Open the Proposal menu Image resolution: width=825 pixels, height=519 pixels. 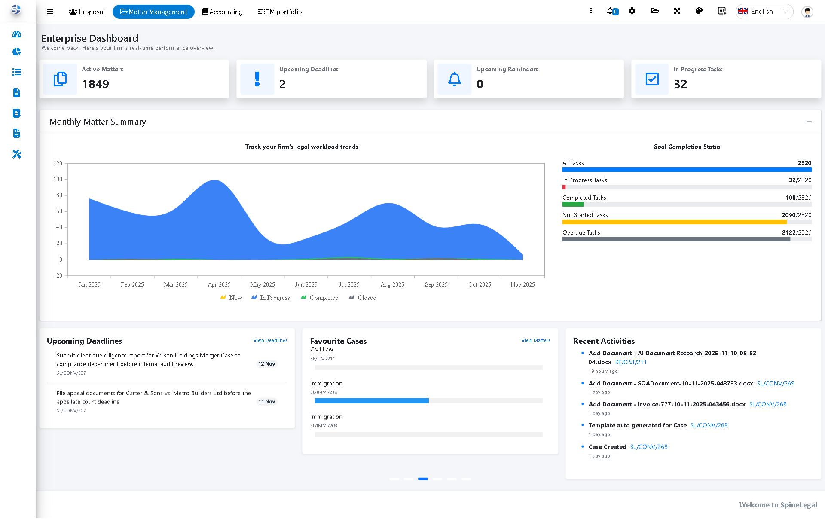tap(87, 12)
